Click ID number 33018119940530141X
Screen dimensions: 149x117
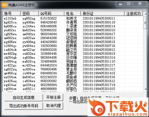[x=99, y=73]
